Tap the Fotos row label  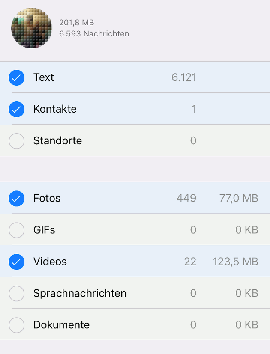point(47,198)
